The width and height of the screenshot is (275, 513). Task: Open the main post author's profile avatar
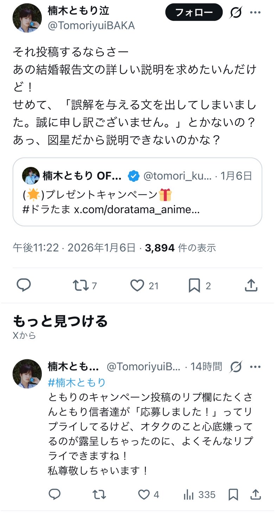[27, 18]
